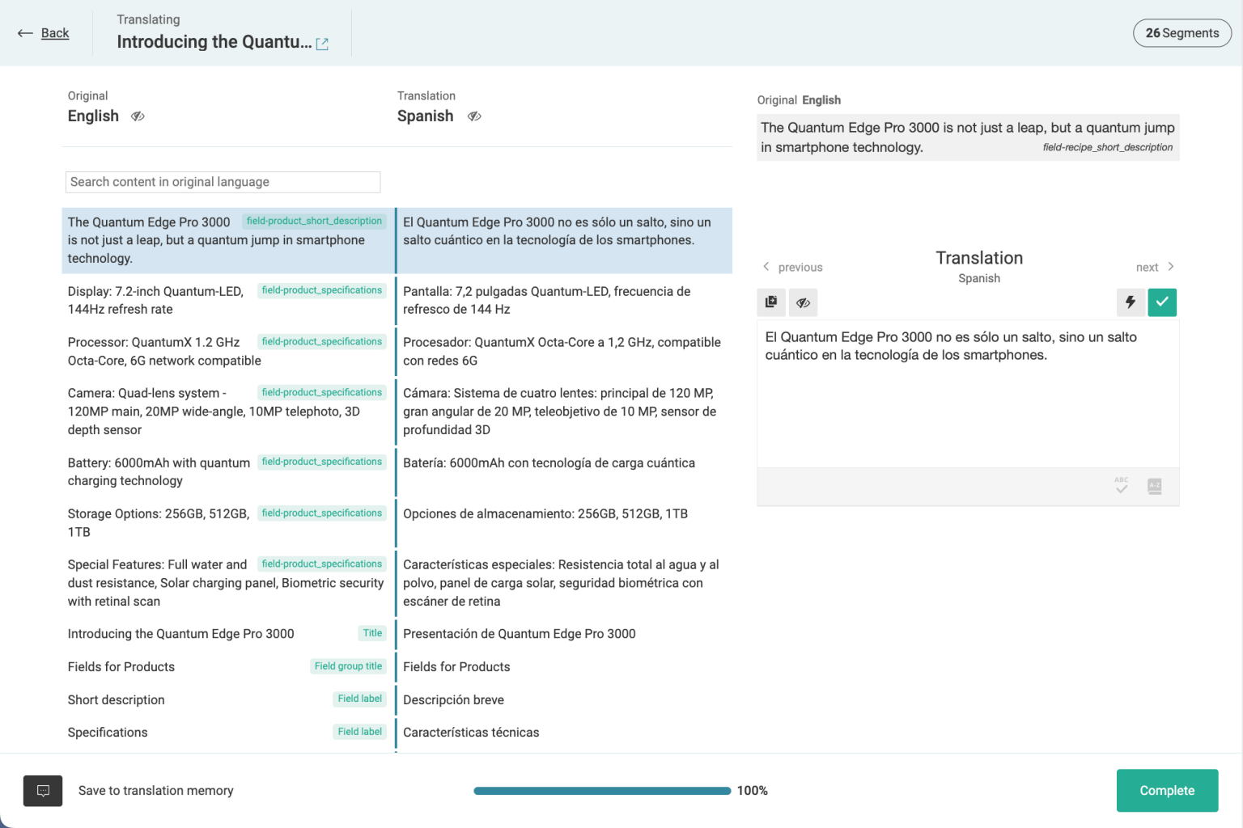Click the copy original to translation icon
1243x828 pixels.
(770, 302)
